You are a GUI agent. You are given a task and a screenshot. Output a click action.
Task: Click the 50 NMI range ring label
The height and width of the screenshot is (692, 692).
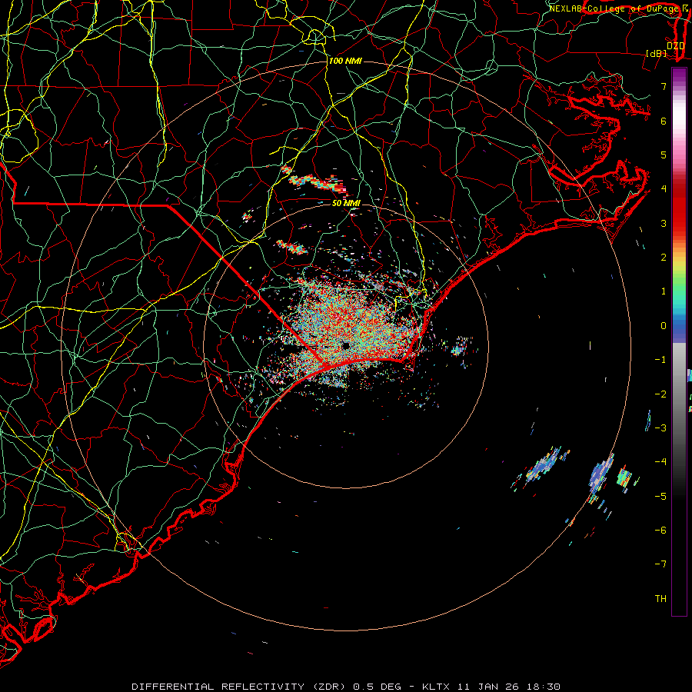(x=346, y=203)
